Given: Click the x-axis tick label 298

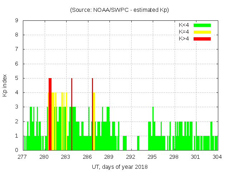Looking at the screenshot, I should pos(174,157).
